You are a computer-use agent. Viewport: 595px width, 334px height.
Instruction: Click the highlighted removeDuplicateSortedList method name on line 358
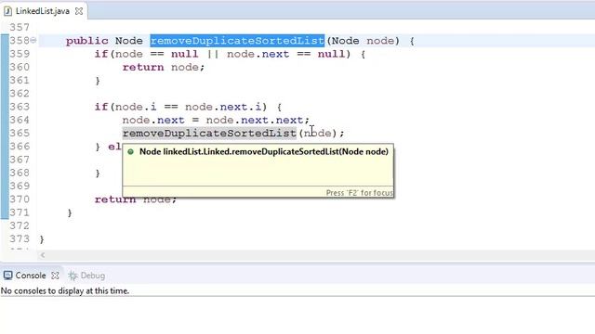point(237,41)
